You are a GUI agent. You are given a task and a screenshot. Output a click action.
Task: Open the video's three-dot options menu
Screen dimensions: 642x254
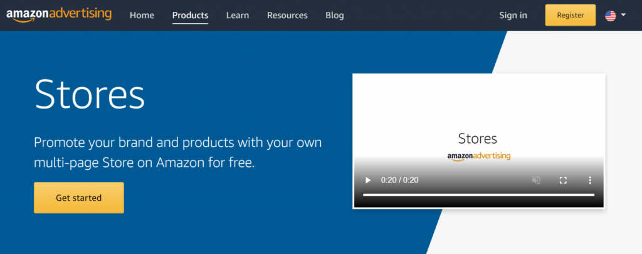coord(589,180)
